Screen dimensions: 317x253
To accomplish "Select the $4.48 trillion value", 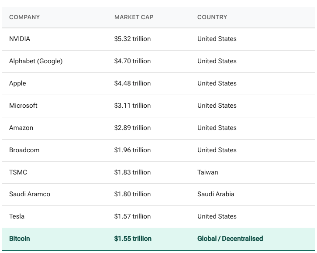I will pyautogui.click(x=132, y=83).
